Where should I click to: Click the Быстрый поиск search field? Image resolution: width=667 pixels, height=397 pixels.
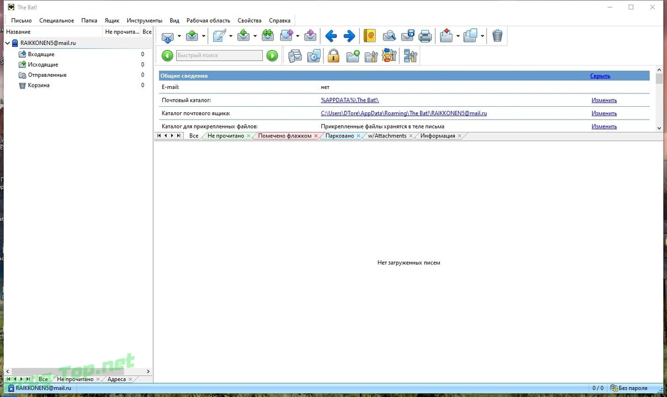coord(220,56)
